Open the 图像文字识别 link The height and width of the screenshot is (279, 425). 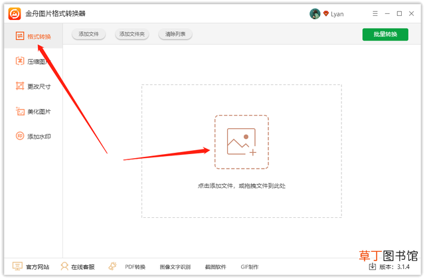pos(175,267)
